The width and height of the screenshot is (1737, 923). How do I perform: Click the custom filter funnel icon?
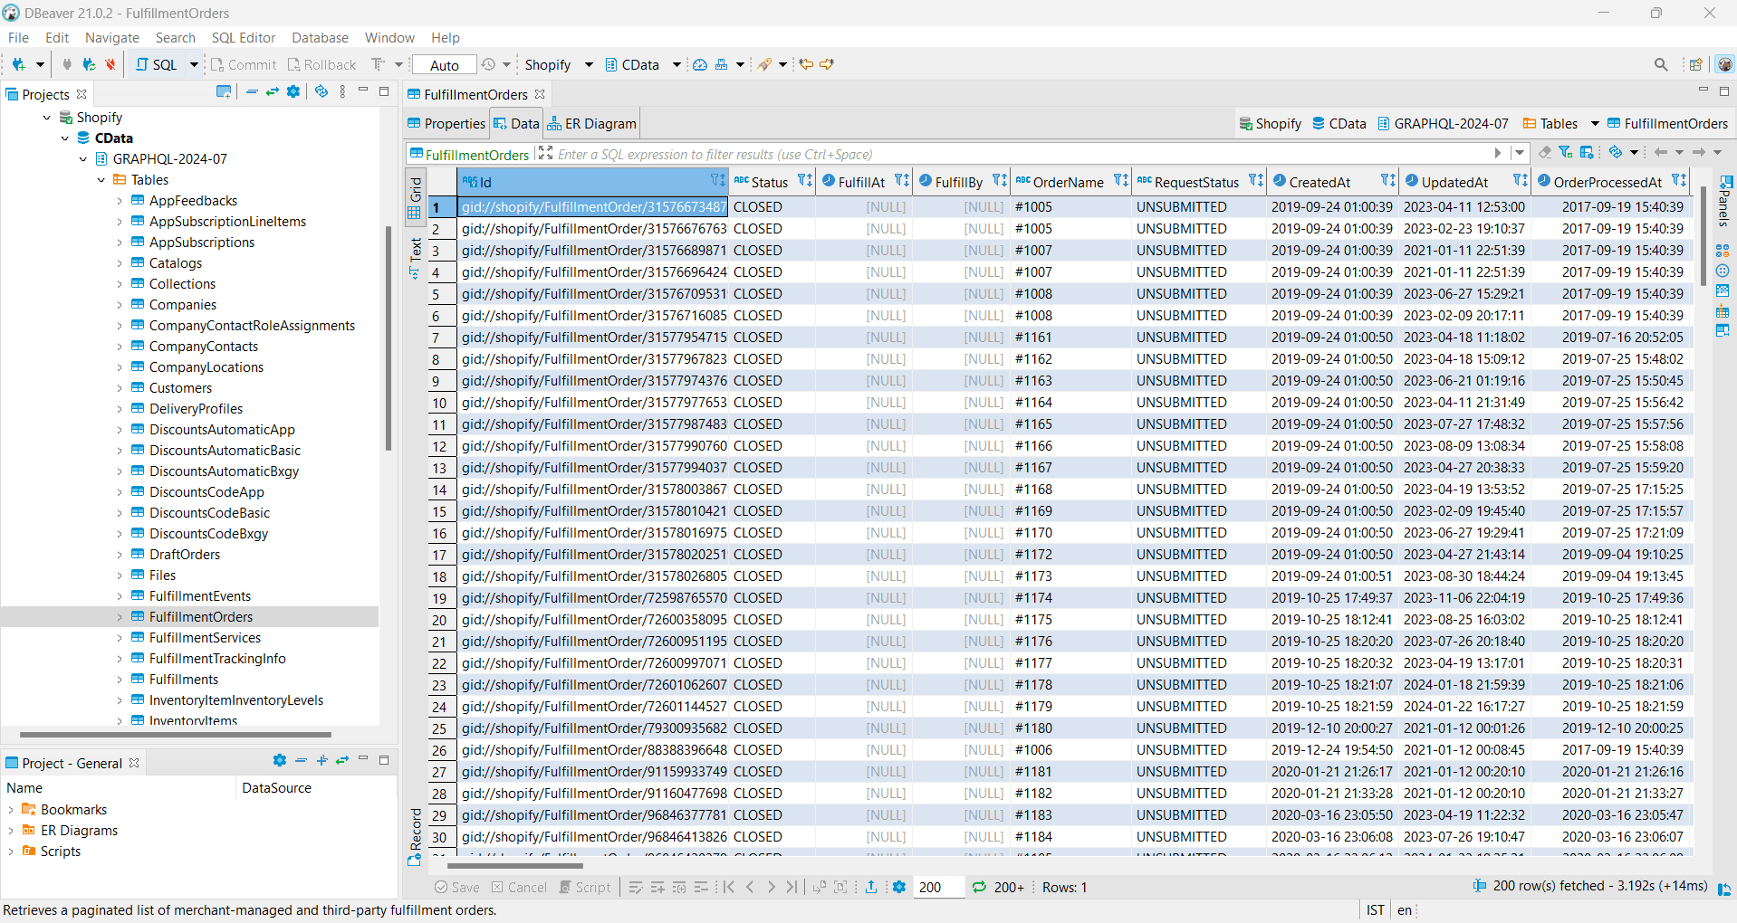[x=1565, y=153]
